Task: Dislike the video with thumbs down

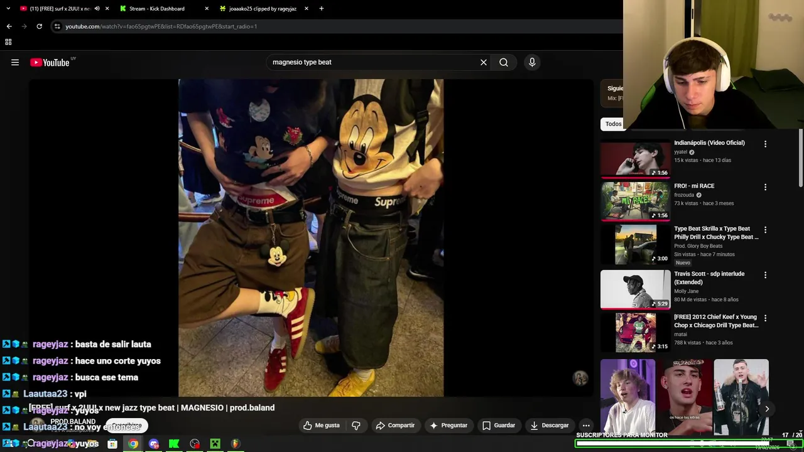Action: (356, 426)
